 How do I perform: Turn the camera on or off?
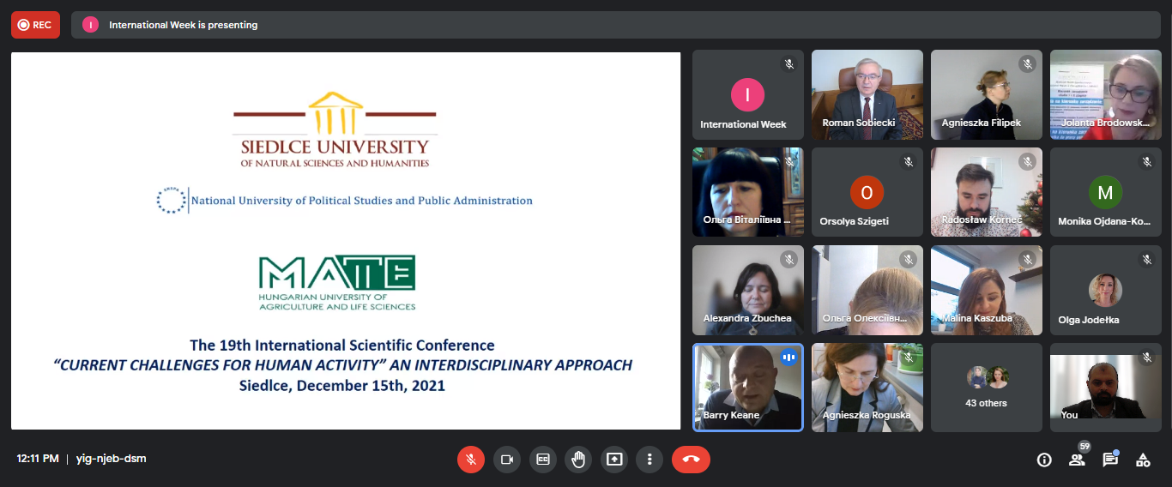point(506,460)
